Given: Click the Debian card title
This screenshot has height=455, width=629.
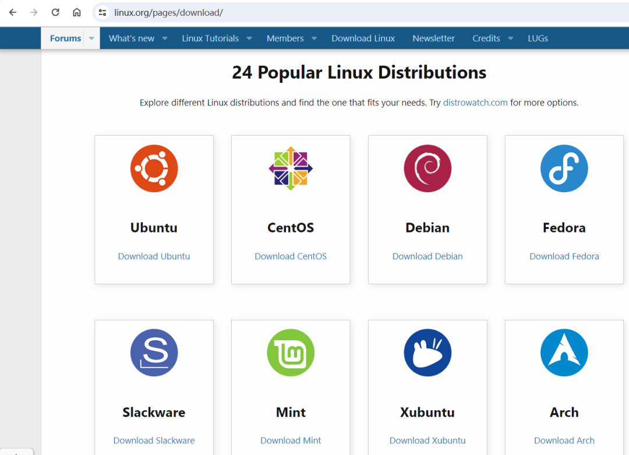Looking at the screenshot, I should click(427, 228).
